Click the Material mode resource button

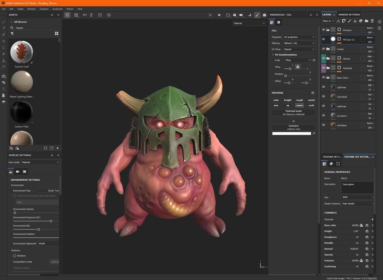(293, 113)
